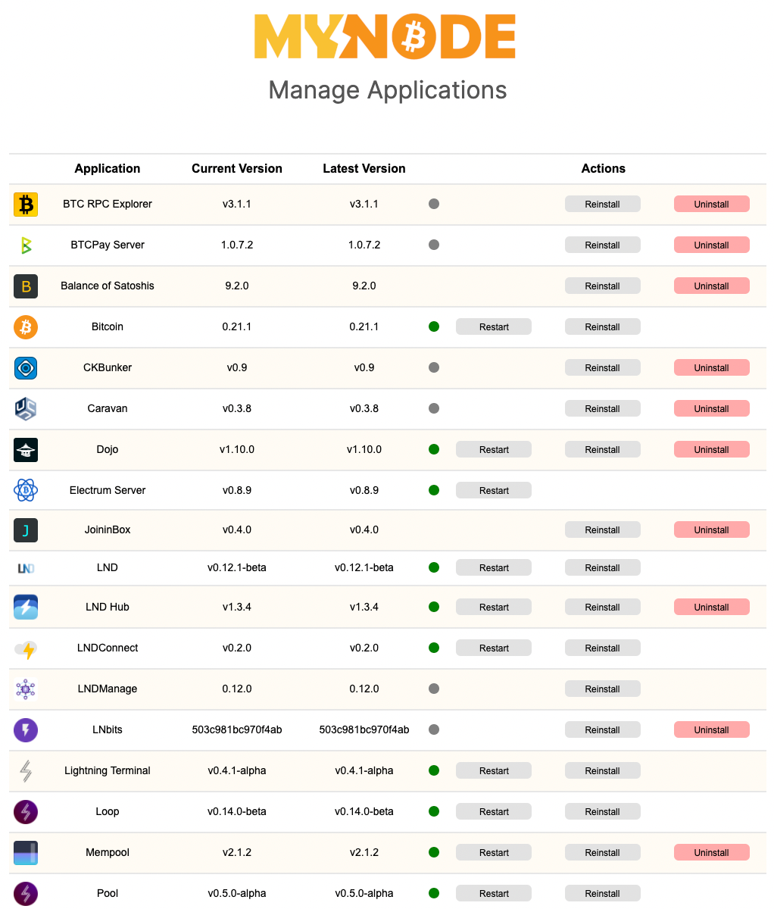Viewport: 774px width, 909px height.
Task: Reinstall the Bitcoin application
Action: pyautogui.click(x=603, y=327)
